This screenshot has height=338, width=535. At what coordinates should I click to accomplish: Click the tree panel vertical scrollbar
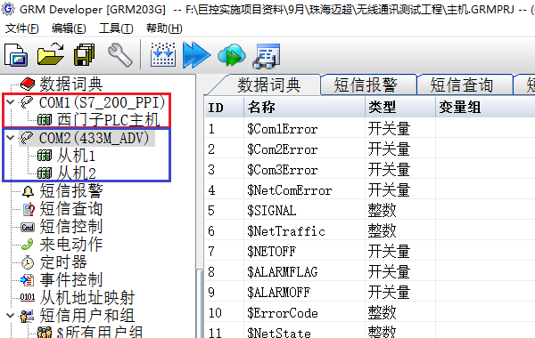pyautogui.click(x=200, y=303)
